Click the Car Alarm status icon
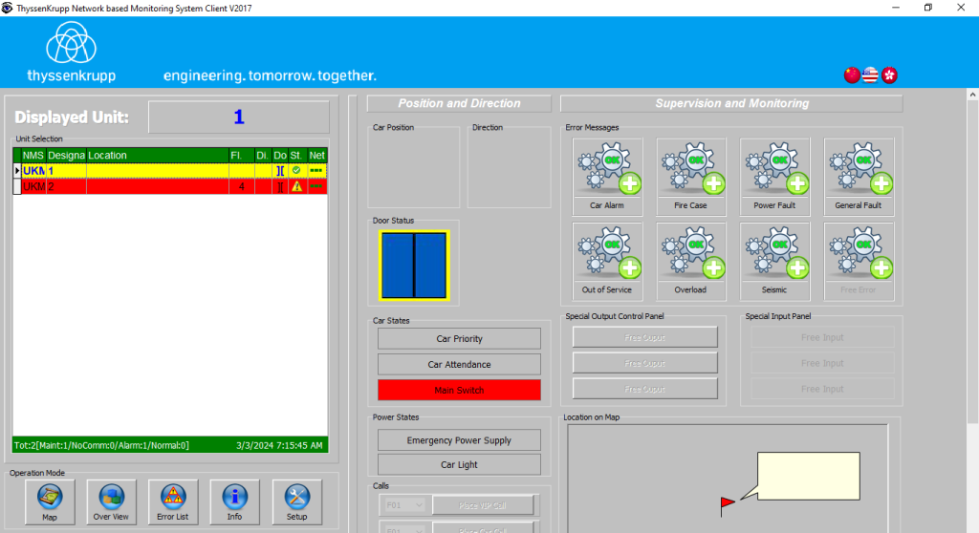The width and height of the screenshot is (979, 533). pyautogui.click(x=608, y=176)
